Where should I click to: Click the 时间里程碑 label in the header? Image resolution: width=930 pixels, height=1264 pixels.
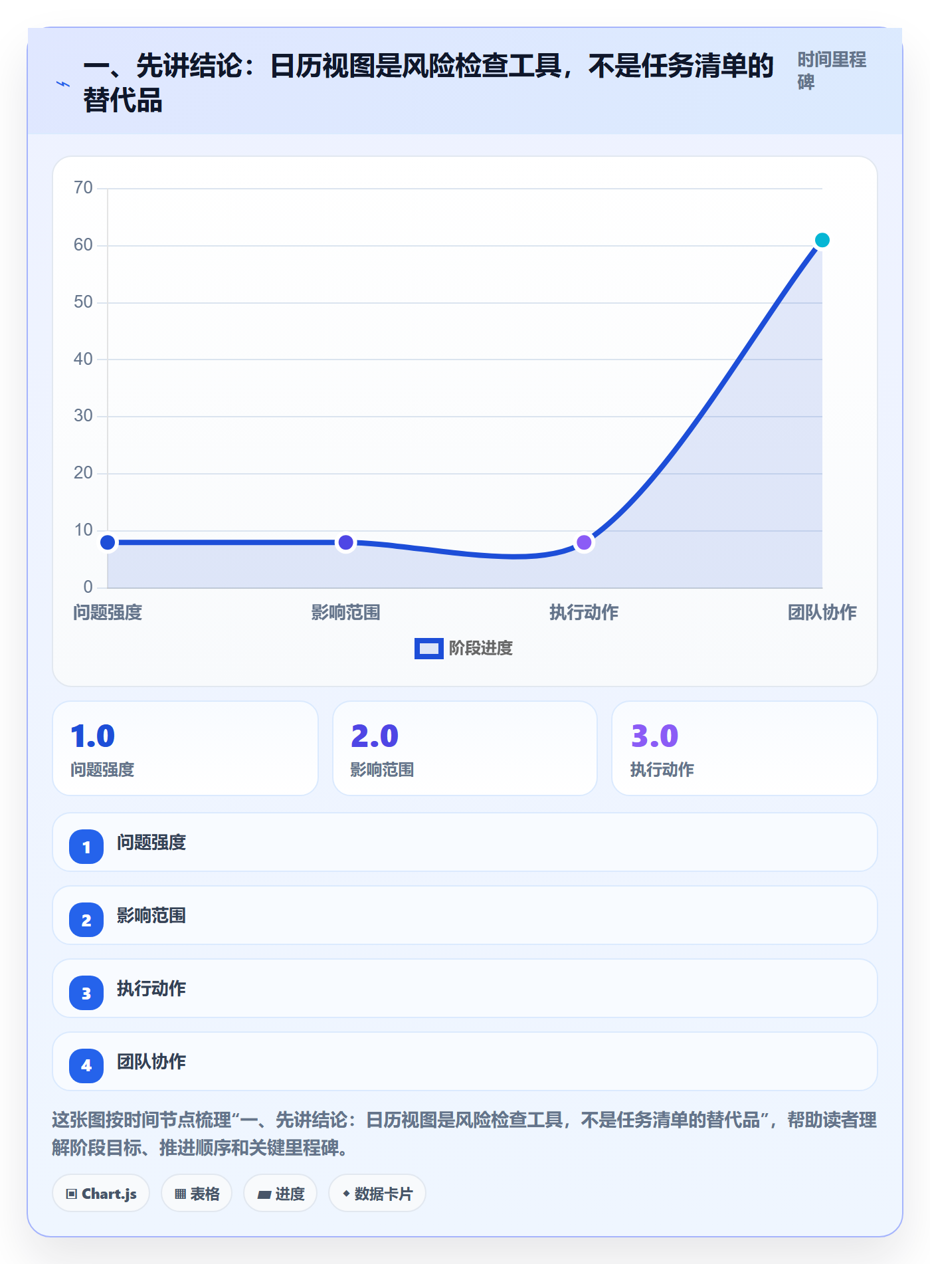tap(832, 71)
